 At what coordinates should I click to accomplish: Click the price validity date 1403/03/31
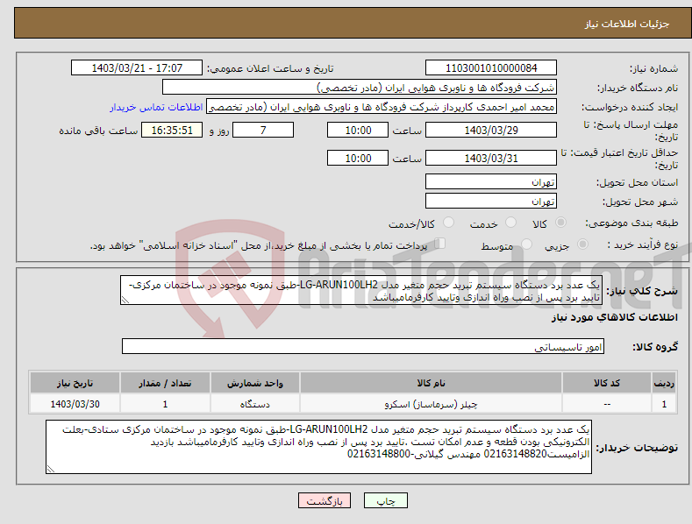[x=491, y=158]
